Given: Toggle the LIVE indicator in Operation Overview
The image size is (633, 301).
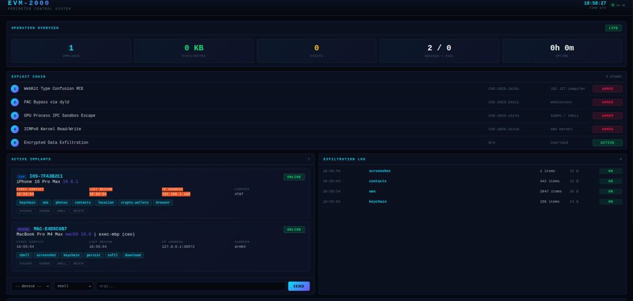Looking at the screenshot, I should (613, 28).
